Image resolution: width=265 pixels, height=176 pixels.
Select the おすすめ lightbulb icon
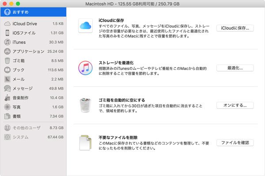[7, 12]
